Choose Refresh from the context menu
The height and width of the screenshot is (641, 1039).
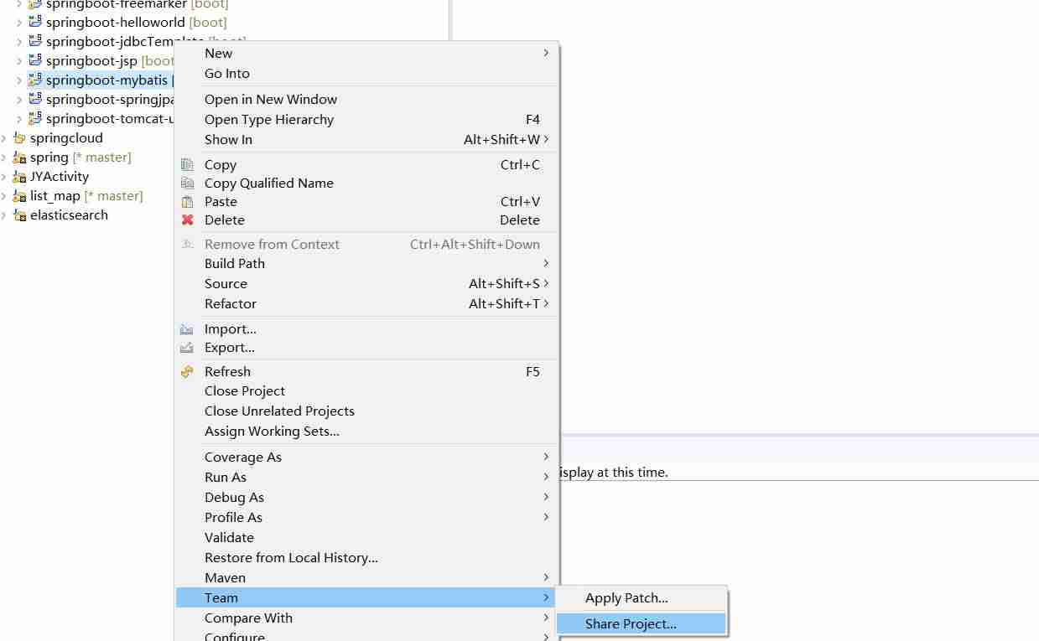coord(367,371)
